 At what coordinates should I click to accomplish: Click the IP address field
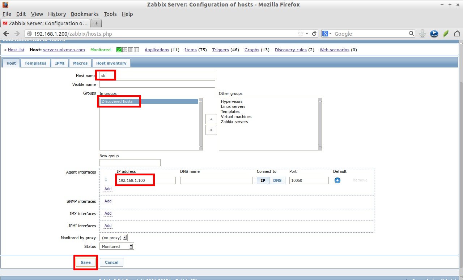(x=146, y=180)
